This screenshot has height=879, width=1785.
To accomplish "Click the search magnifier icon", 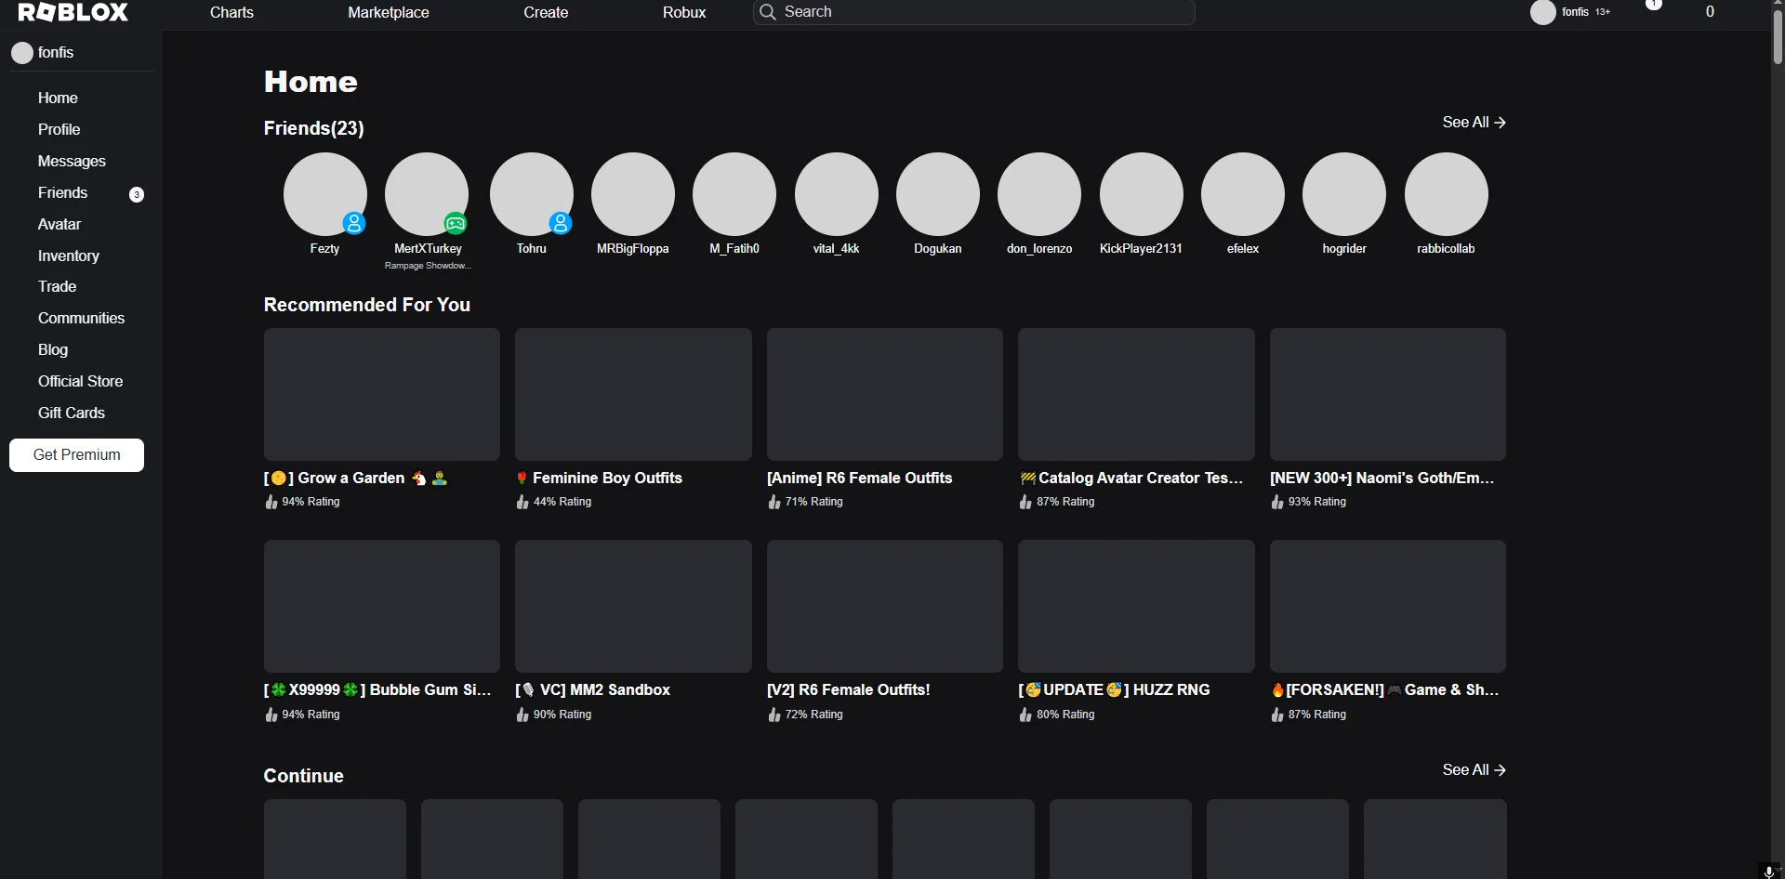I will (767, 12).
